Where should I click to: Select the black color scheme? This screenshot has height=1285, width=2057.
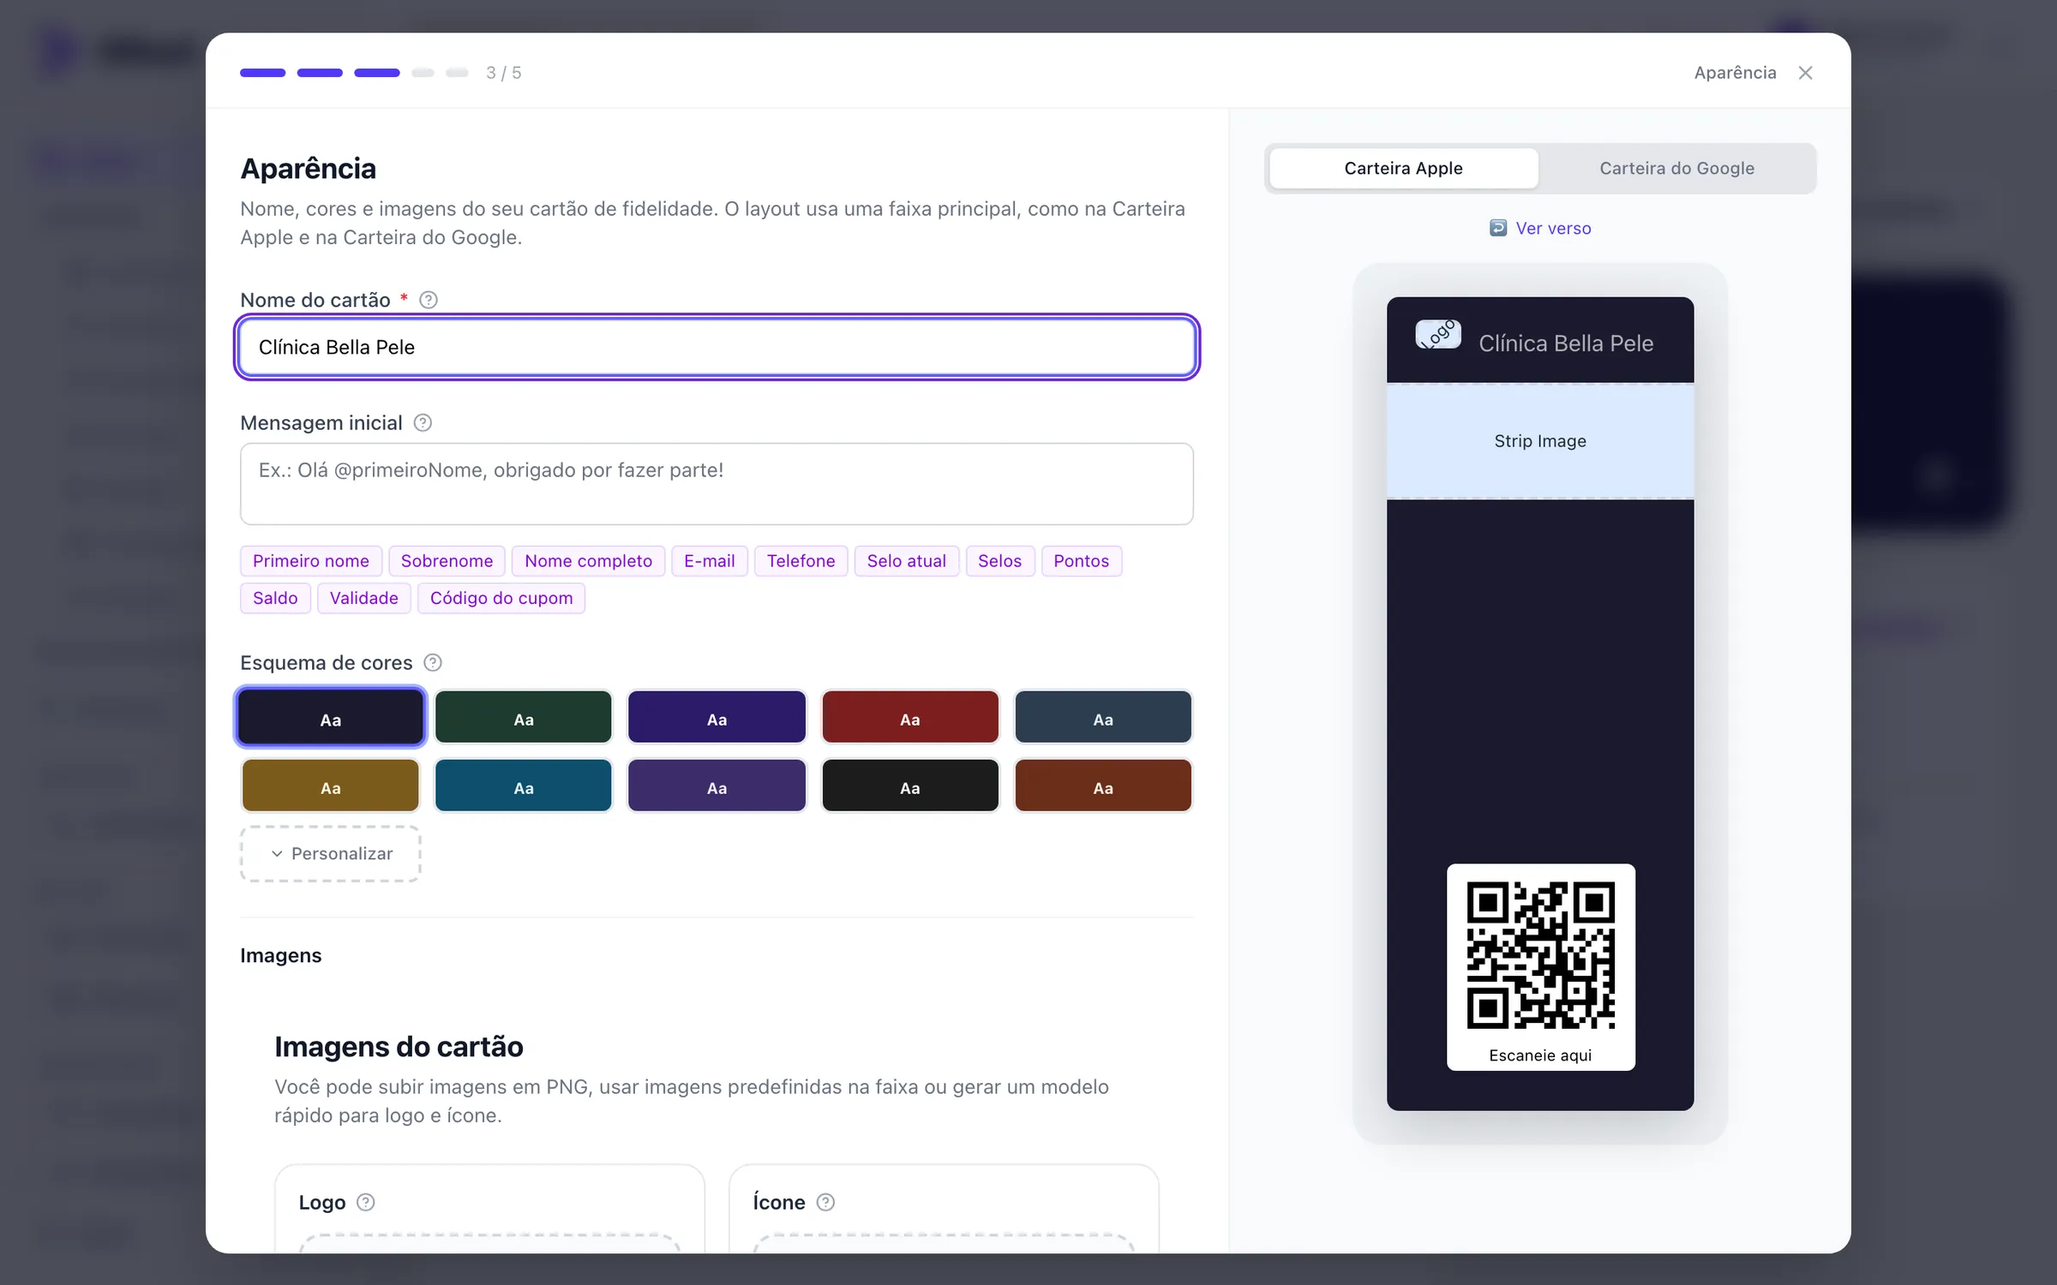[x=910, y=786]
